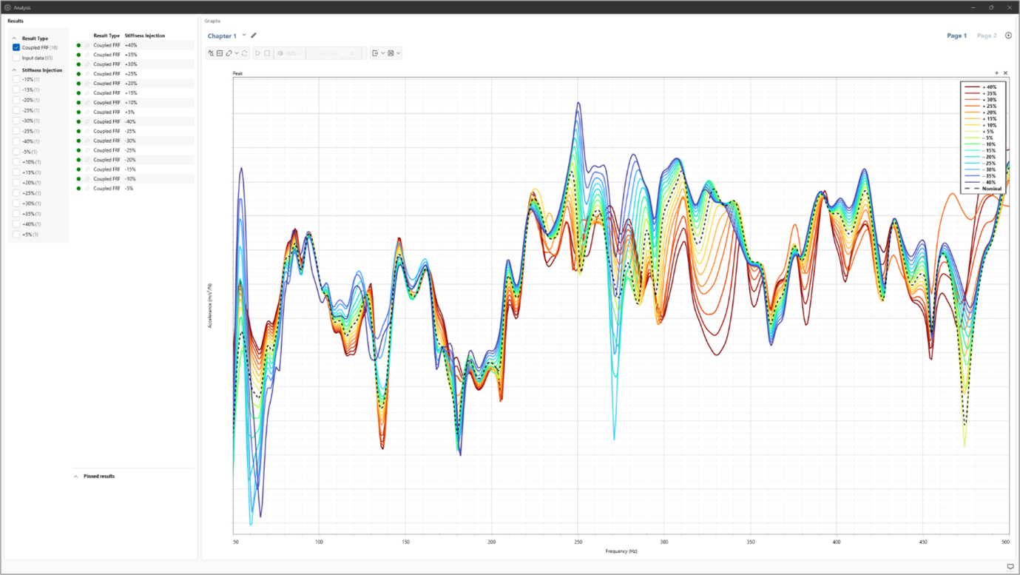The width and height of the screenshot is (1020, 575).
Task: Click the plus icon above the graph legend
Action: click(x=996, y=73)
